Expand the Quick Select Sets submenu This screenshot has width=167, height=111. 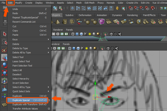pyautogui.click(x=48, y=91)
